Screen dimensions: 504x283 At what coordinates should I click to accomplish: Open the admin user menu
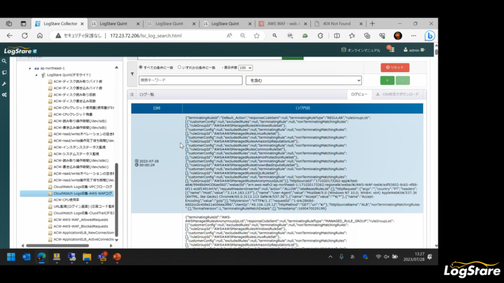[x=414, y=50]
